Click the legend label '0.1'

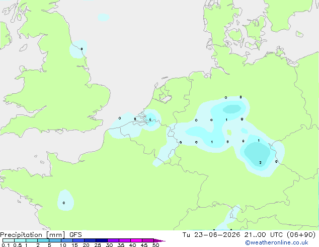(x=6, y=245)
